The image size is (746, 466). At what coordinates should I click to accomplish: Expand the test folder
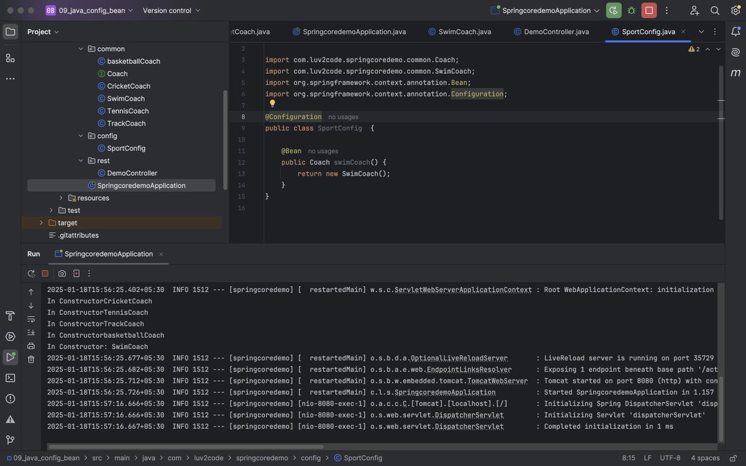[51, 210]
